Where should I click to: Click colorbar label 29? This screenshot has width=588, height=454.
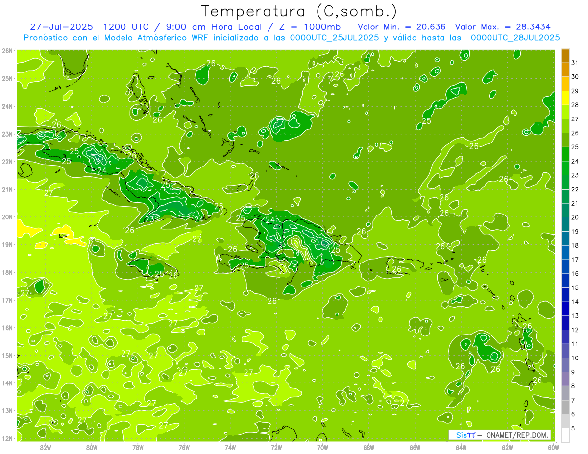pyautogui.click(x=575, y=91)
